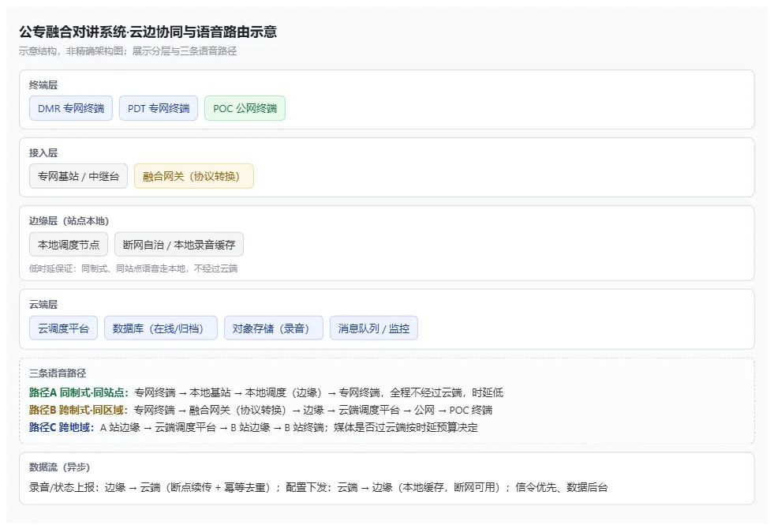This screenshot has height=529, width=774.
Task: Select the 对象存储（录音）chip
Action: [x=274, y=328]
